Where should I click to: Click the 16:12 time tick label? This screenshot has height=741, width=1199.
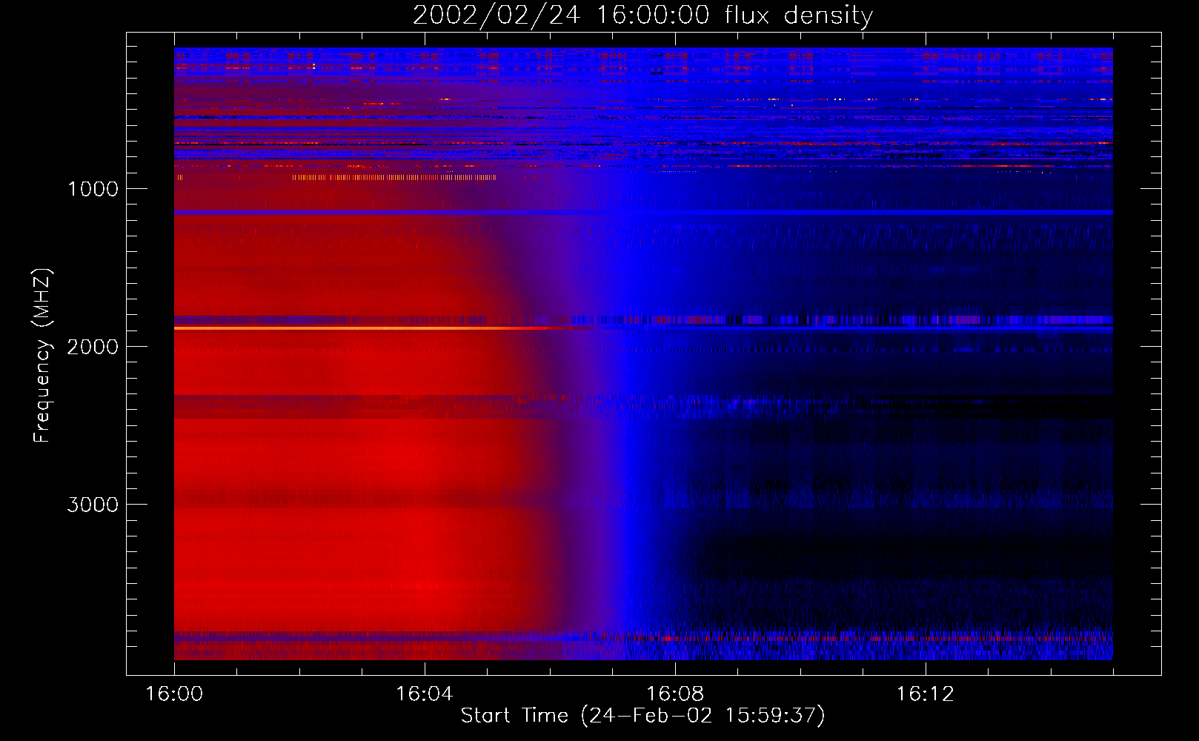926,694
